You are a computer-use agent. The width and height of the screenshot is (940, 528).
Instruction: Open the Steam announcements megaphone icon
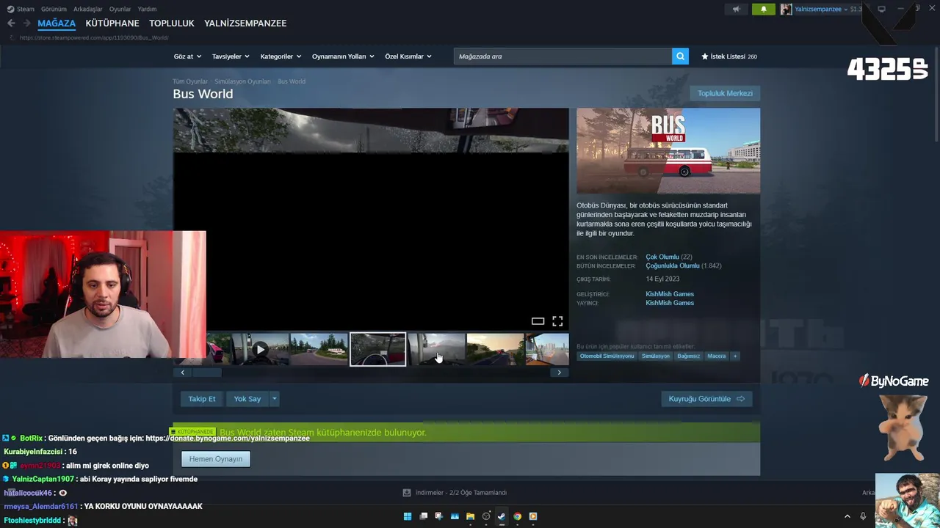(x=737, y=10)
